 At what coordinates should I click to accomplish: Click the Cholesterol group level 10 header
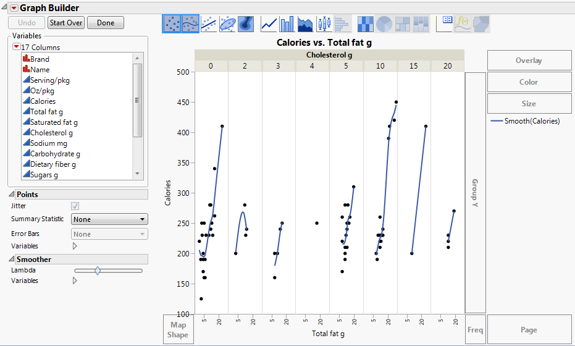(380, 66)
